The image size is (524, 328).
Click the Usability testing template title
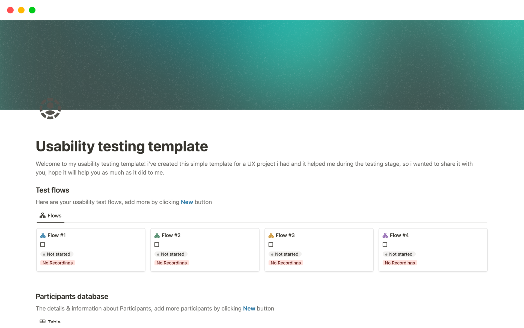tap(122, 146)
